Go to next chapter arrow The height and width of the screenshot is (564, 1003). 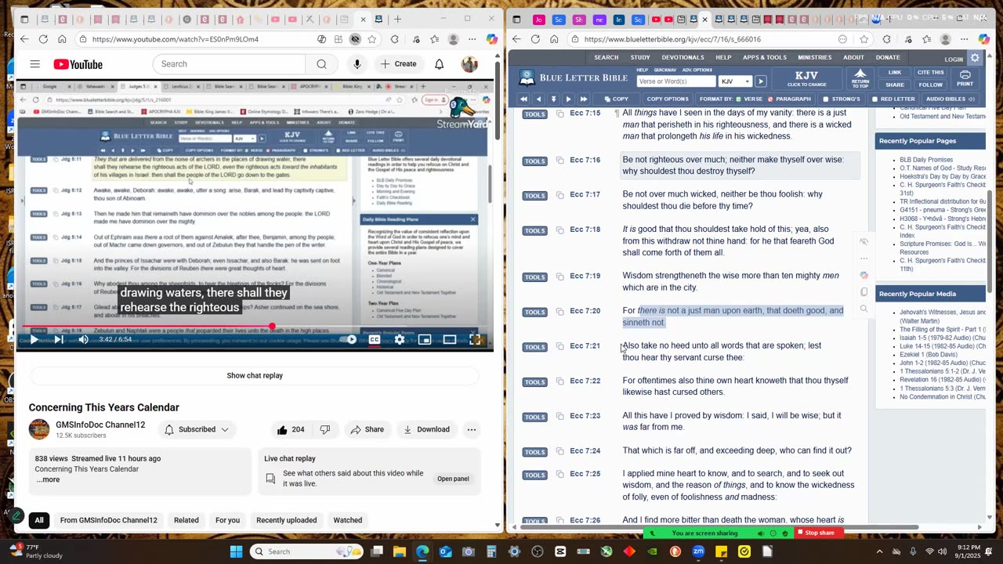568,99
